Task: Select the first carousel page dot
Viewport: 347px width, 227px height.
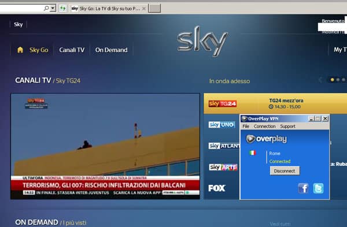Action: coord(332,80)
